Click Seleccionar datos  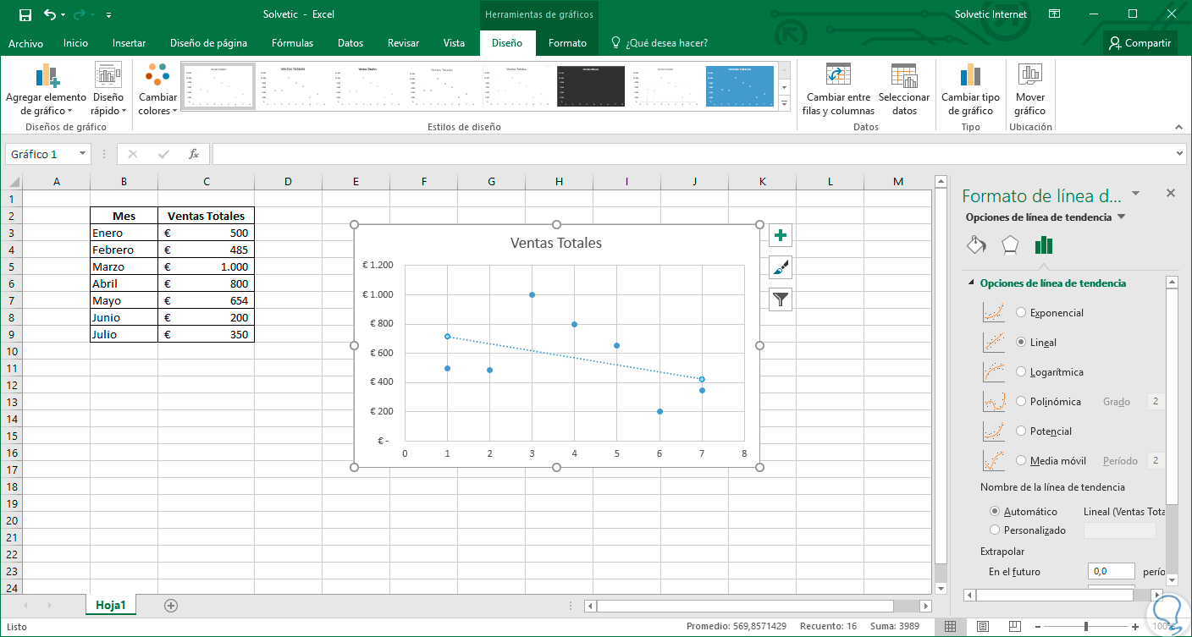pos(904,90)
